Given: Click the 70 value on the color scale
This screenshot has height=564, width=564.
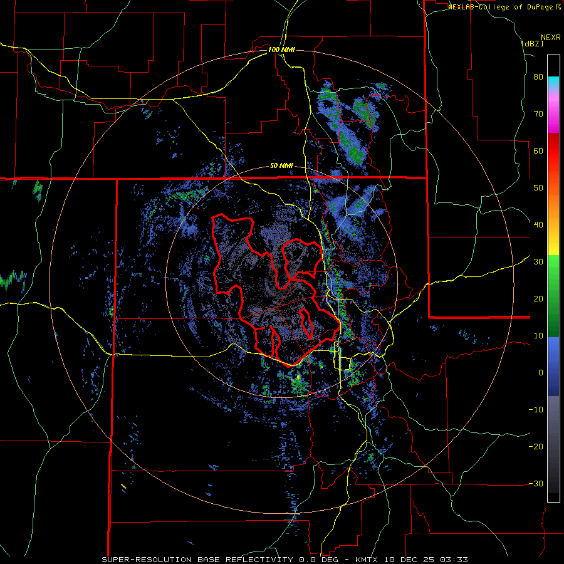Looking at the screenshot, I should (x=538, y=113).
